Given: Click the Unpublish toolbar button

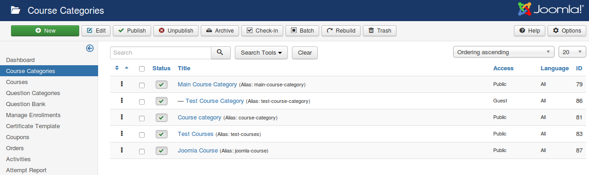Looking at the screenshot, I should (176, 31).
